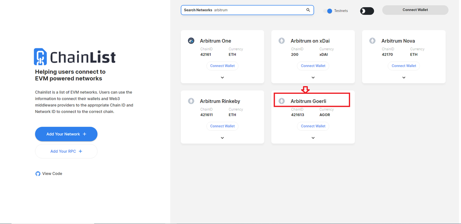Screen dimensions: 461x224
Task: Click the Add Your RPC button
Action: [x=66, y=151]
